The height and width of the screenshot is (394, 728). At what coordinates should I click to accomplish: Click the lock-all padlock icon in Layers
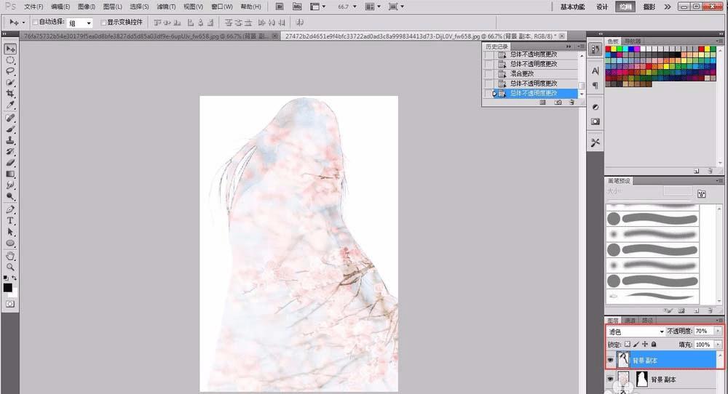pos(654,345)
